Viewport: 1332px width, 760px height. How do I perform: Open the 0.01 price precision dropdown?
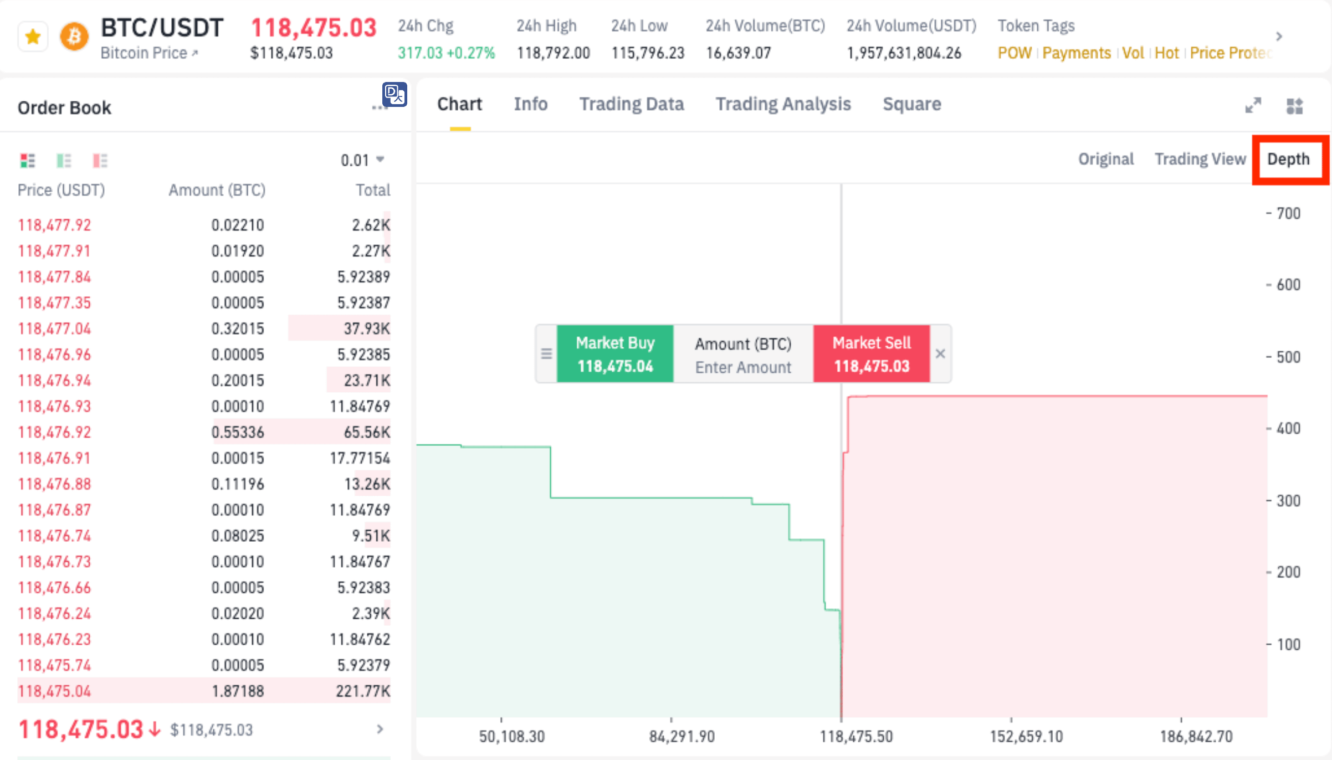tap(362, 160)
